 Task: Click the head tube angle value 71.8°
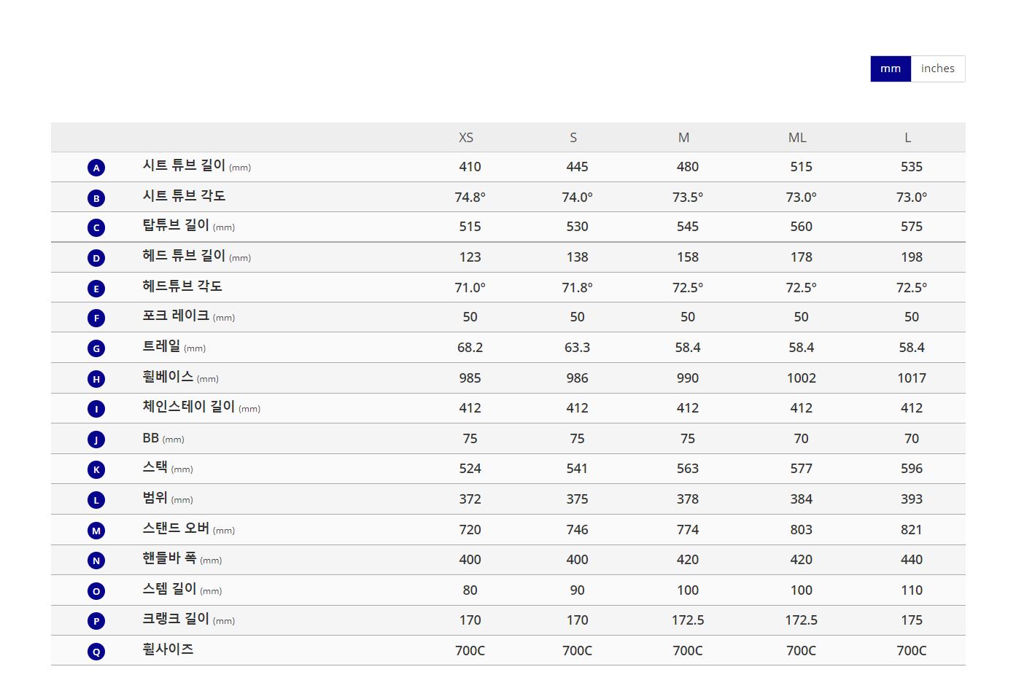tap(577, 288)
